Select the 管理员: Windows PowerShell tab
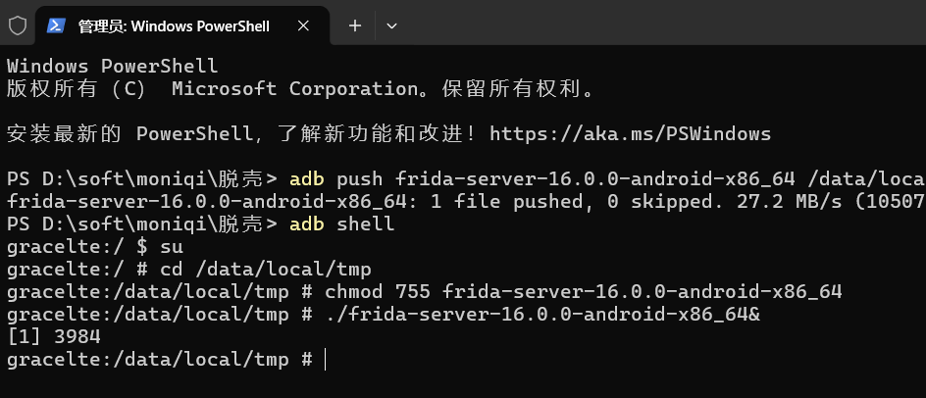926x398 pixels. click(174, 25)
